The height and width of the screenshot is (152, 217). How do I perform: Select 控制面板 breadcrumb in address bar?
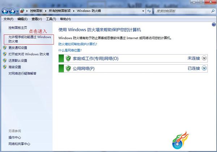coord(36,11)
